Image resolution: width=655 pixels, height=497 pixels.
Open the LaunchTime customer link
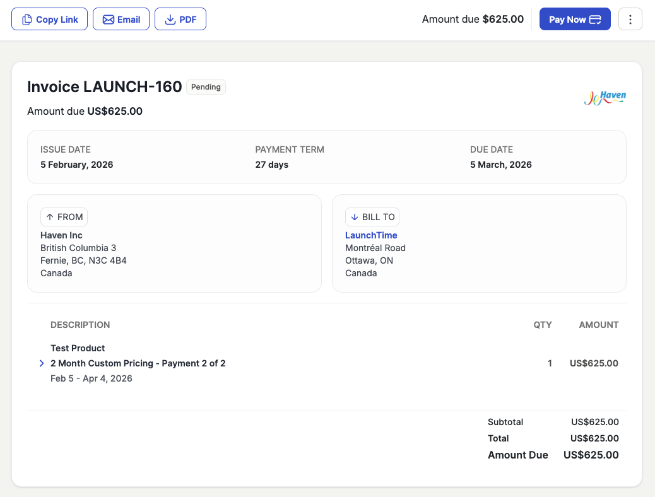[371, 235]
